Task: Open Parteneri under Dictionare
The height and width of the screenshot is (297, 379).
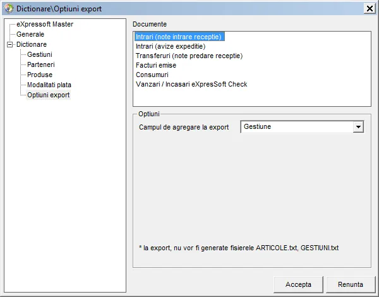Action: pyautogui.click(x=41, y=65)
